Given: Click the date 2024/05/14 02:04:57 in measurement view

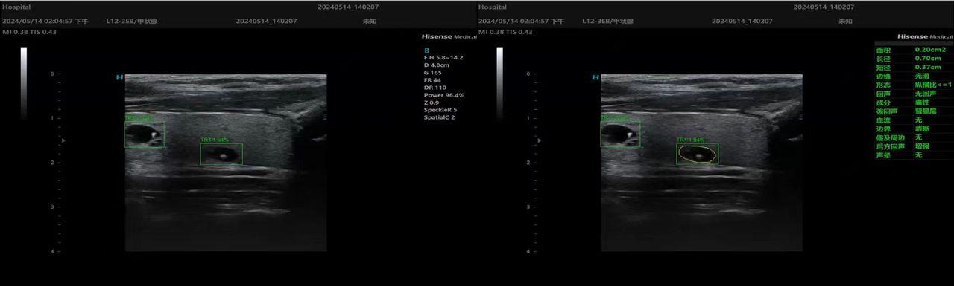Looking at the screenshot, I should (521, 21).
